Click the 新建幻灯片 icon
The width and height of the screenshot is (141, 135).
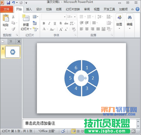[26, 18]
